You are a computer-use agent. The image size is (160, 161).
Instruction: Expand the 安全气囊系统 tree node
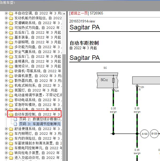point(6,52)
